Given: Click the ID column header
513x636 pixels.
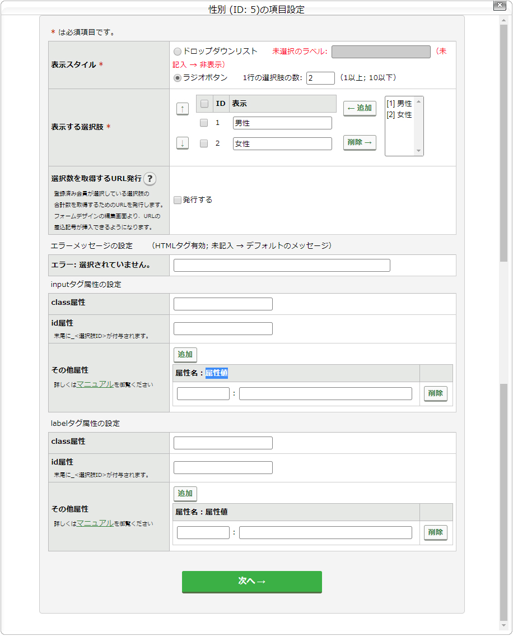Looking at the screenshot, I should click(x=221, y=104).
